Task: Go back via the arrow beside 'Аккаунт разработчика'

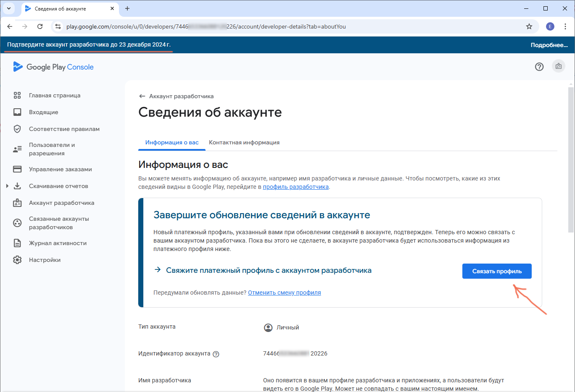Action: [x=142, y=96]
